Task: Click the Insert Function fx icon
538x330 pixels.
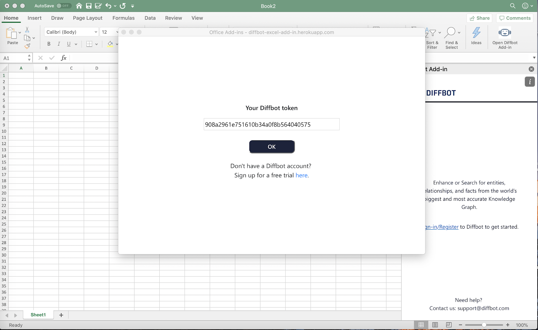Action: 64,58
